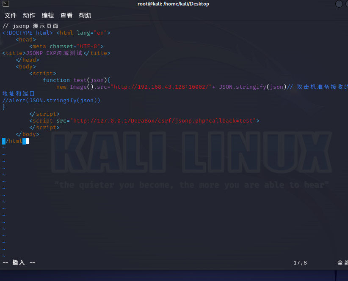
Task: Click the closing </head> tag
Action: (x=28, y=60)
